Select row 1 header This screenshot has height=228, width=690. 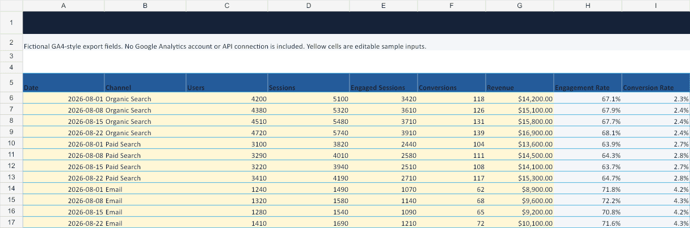(11, 23)
